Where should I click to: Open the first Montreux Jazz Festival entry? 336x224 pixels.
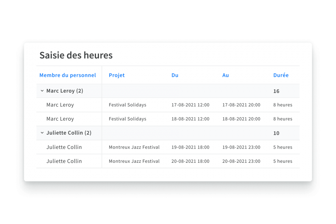pos(134,147)
